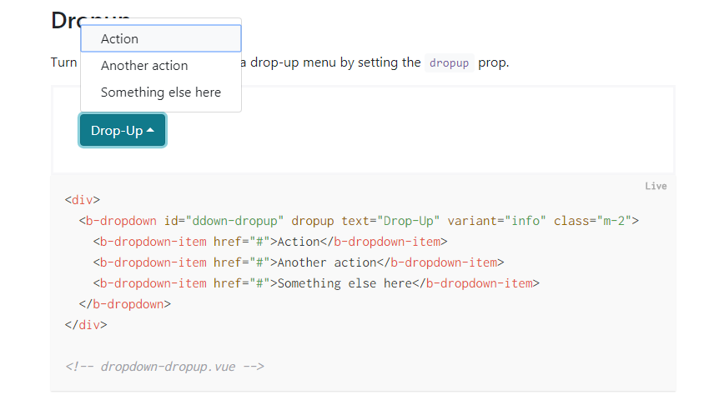Toggle the teal Drop-Up dropdown button

coord(123,131)
